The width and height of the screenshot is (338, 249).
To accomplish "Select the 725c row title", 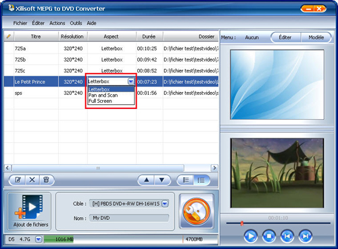I will pos(20,70).
